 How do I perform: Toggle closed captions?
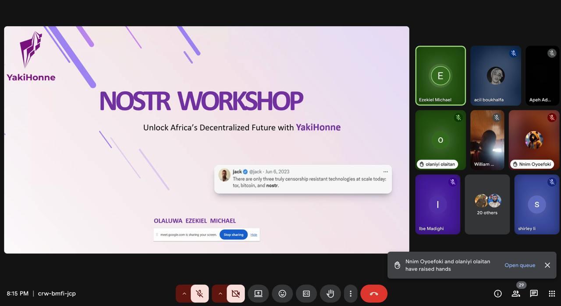click(x=306, y=294)
